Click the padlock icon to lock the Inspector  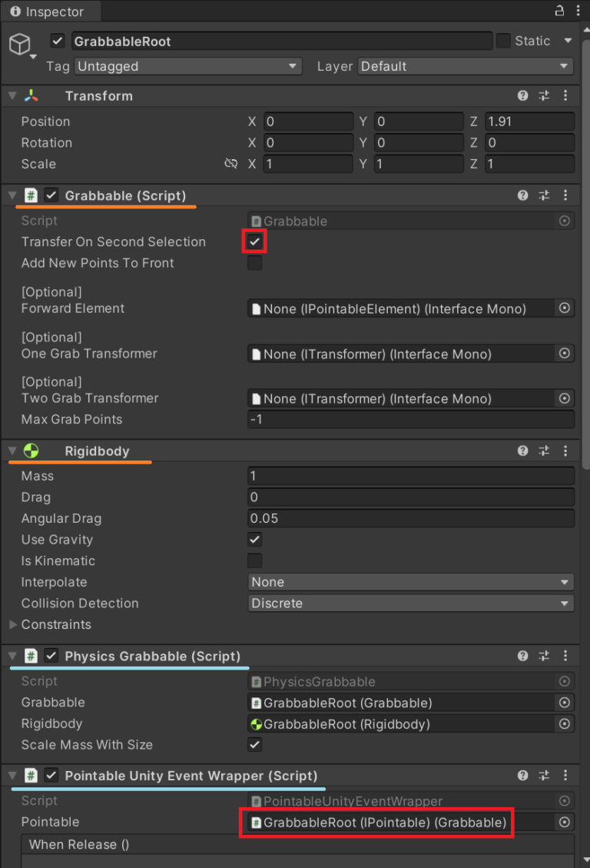click(x=560, y=11)
